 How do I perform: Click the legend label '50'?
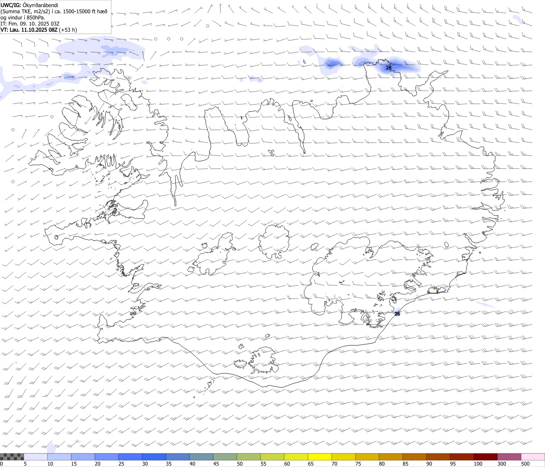coord(239,464)
